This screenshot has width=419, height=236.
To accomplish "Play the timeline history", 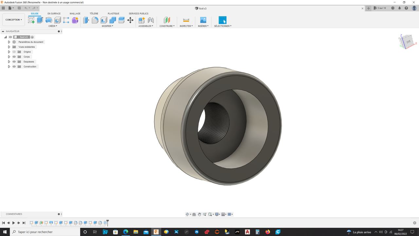I will click(x=13, y=223).
